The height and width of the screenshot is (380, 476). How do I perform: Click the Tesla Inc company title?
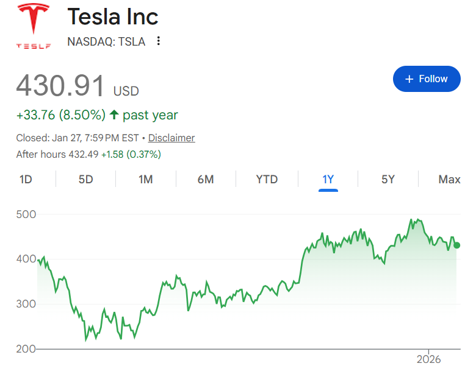coord(112,16)
